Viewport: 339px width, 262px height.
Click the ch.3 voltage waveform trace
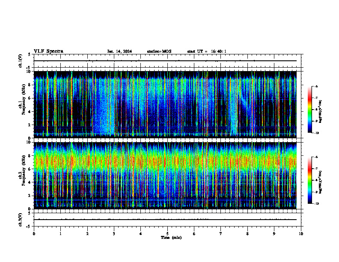(x=165, y=220)
